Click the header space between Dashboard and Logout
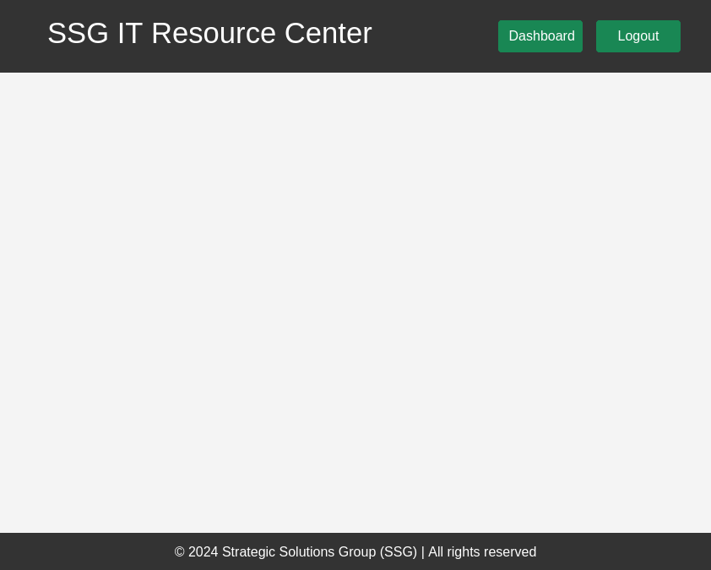The image size is (711, 570). 589,36
